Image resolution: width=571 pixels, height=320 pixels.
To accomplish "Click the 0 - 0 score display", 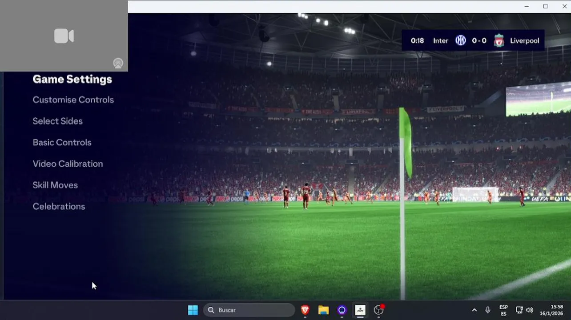I will [479, 40].
